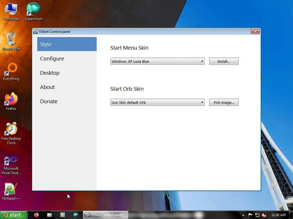Open the Configure section

(67, 58)
